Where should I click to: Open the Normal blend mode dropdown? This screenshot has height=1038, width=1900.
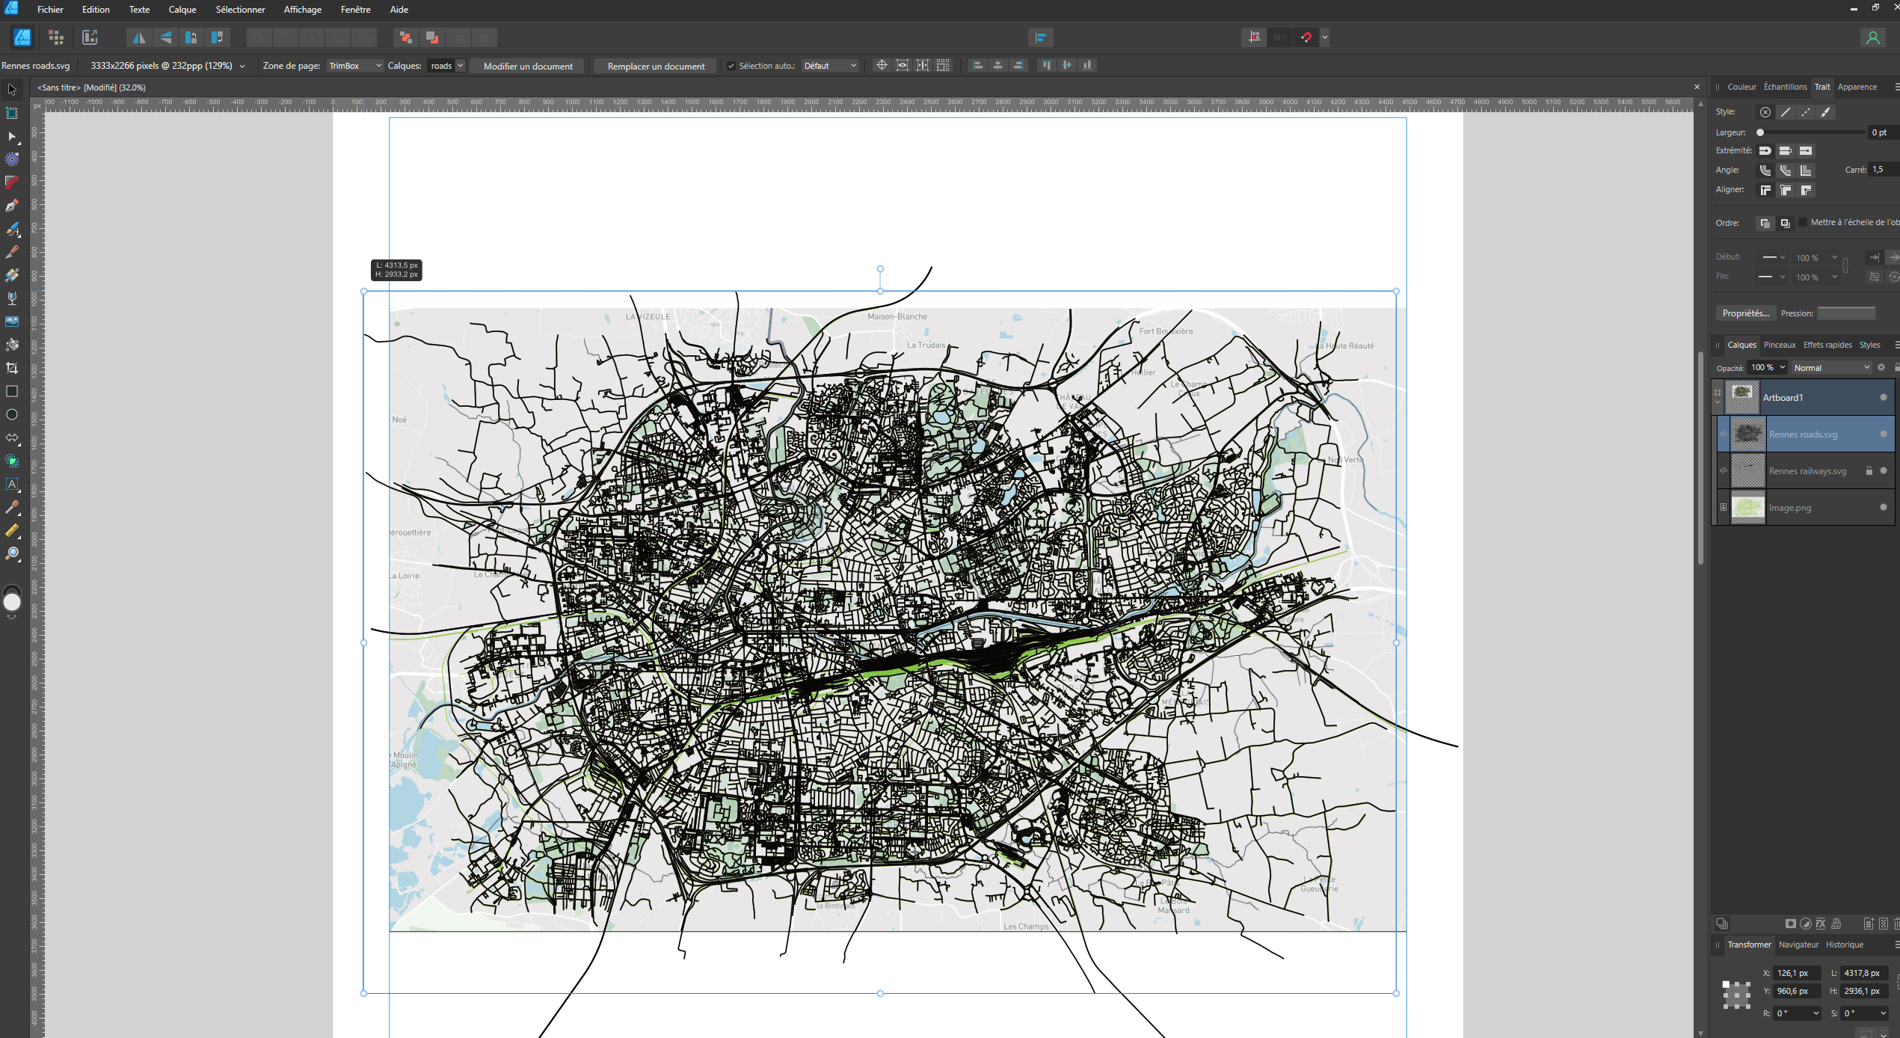point(1830,367)
